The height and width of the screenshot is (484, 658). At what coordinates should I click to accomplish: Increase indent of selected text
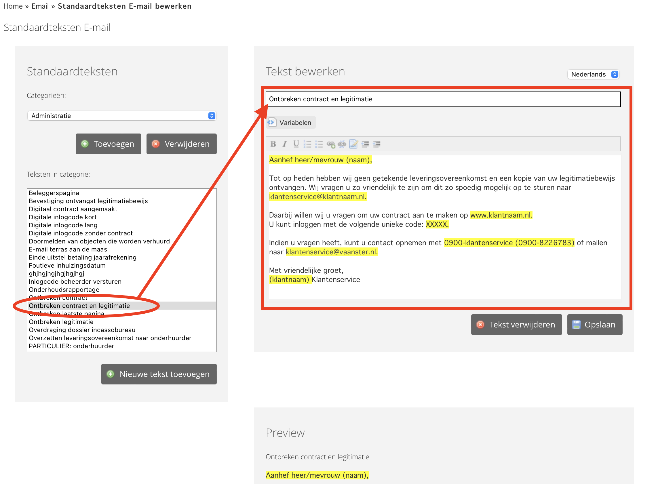365,144
